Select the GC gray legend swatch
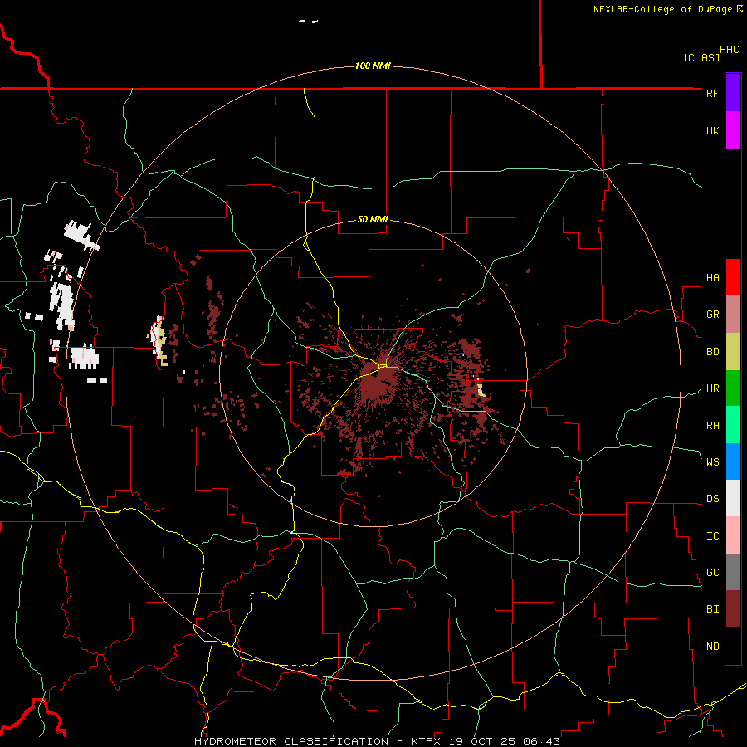 coord(733,572)
